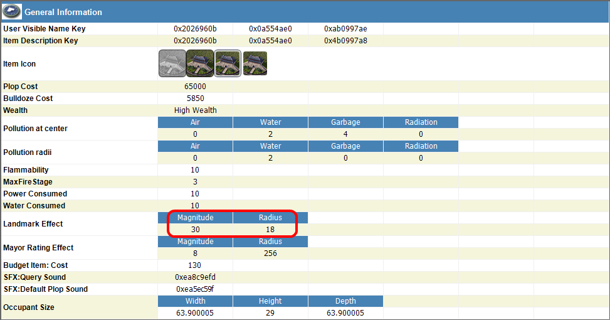Select the grayscale item icon thumbnail
Screen dimensions: 610x320
(172, 63)
